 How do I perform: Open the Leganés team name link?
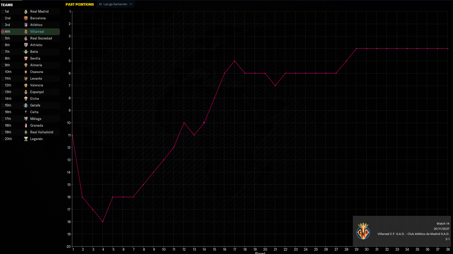pos(36,139)
